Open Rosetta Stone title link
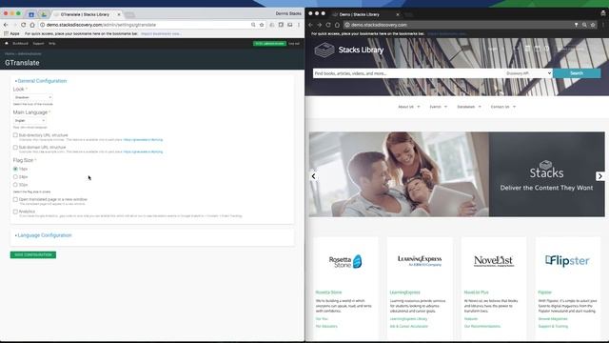The height and width of the screenshot is (343, 609). coord(328,293)
